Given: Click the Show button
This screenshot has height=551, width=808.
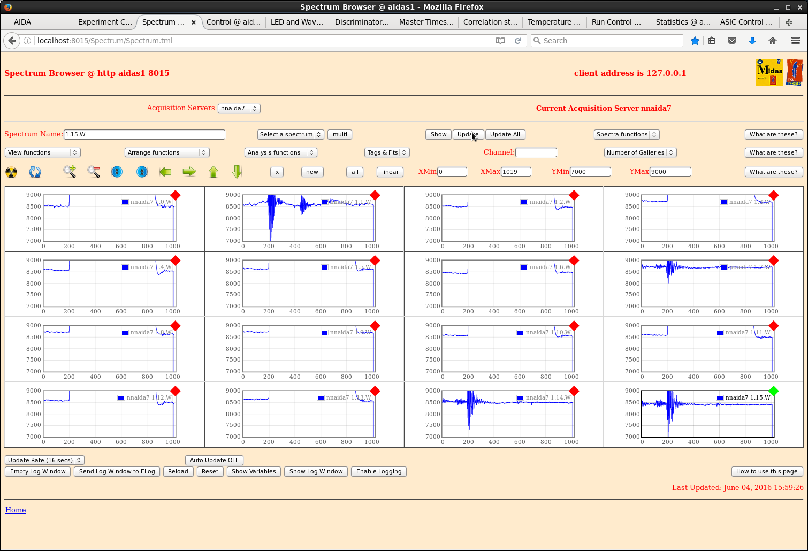Looking at the screenshot, I should tap(438, 134).
